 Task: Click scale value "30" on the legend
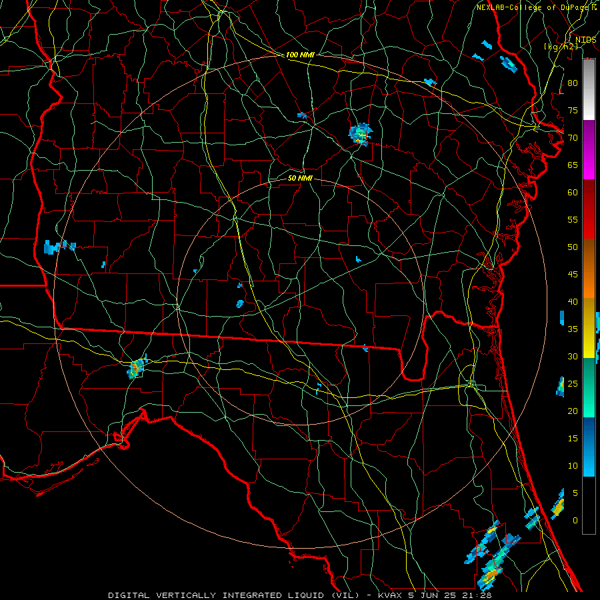click(x=573, y=356)
